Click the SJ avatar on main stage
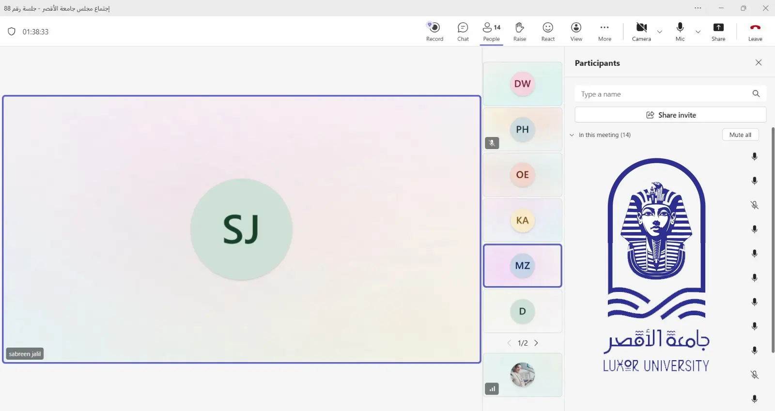The height and width of the screenshot is (411, 775). click(x=241, y=229)
